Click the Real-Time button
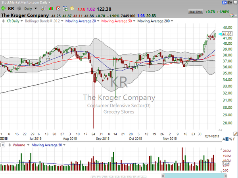This screenshot has height=178, width=238. click(196, 11)
